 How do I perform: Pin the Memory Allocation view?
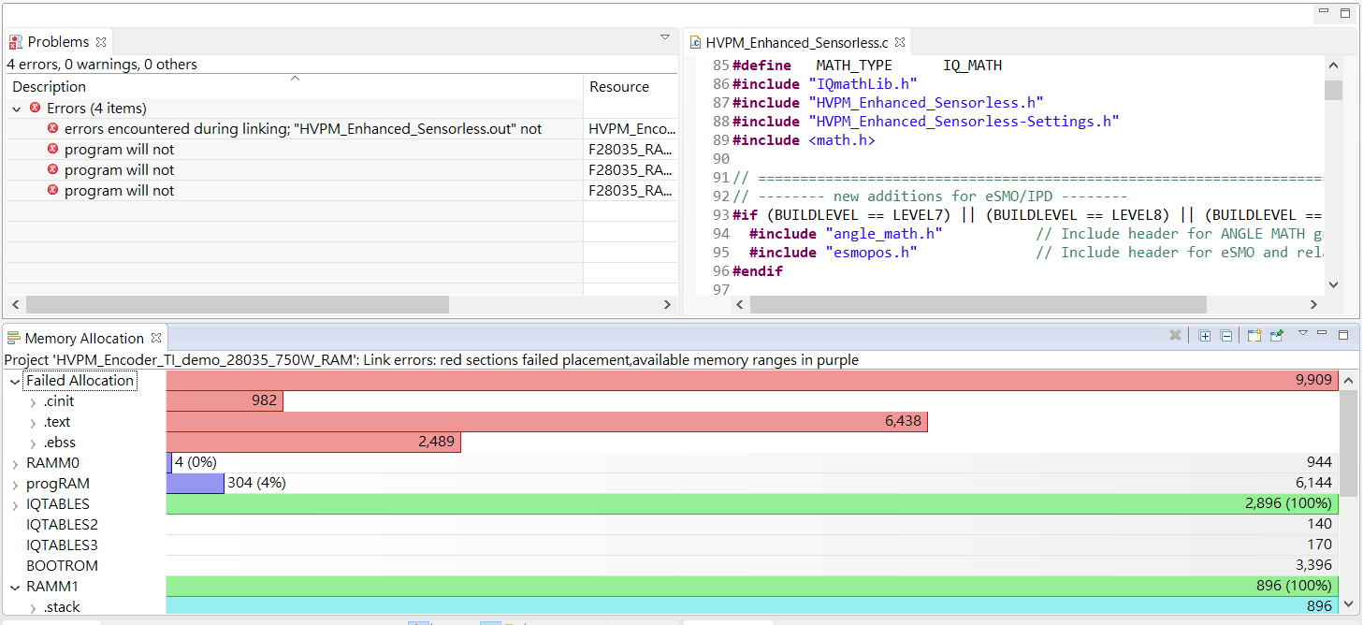pos(1277,336)
